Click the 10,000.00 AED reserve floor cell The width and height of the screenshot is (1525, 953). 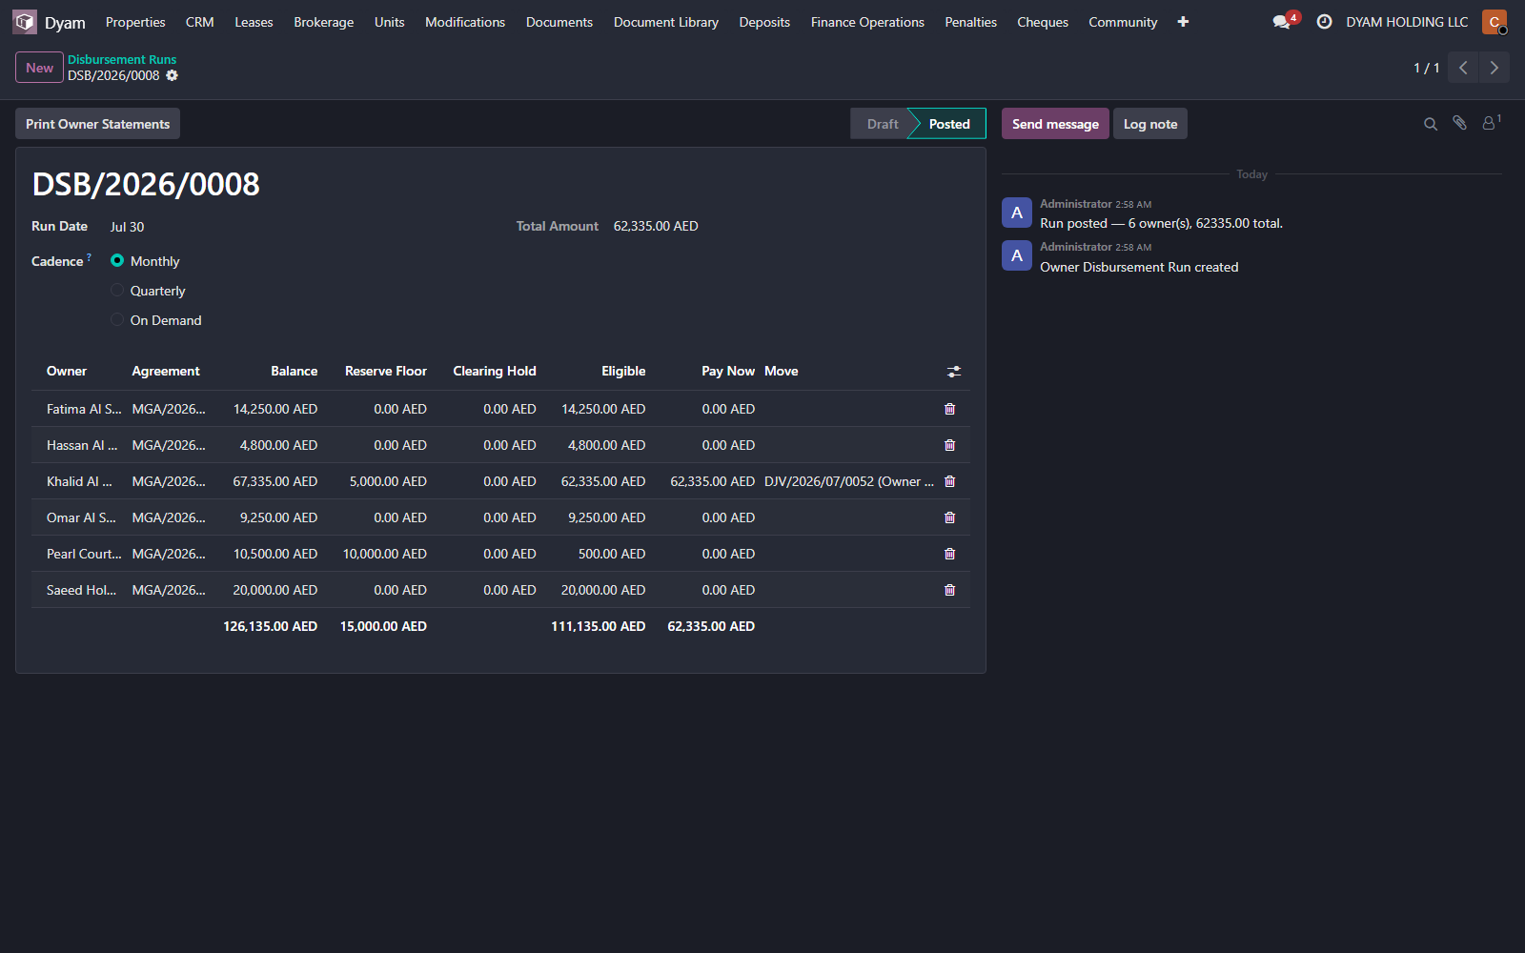click(385, 554)
